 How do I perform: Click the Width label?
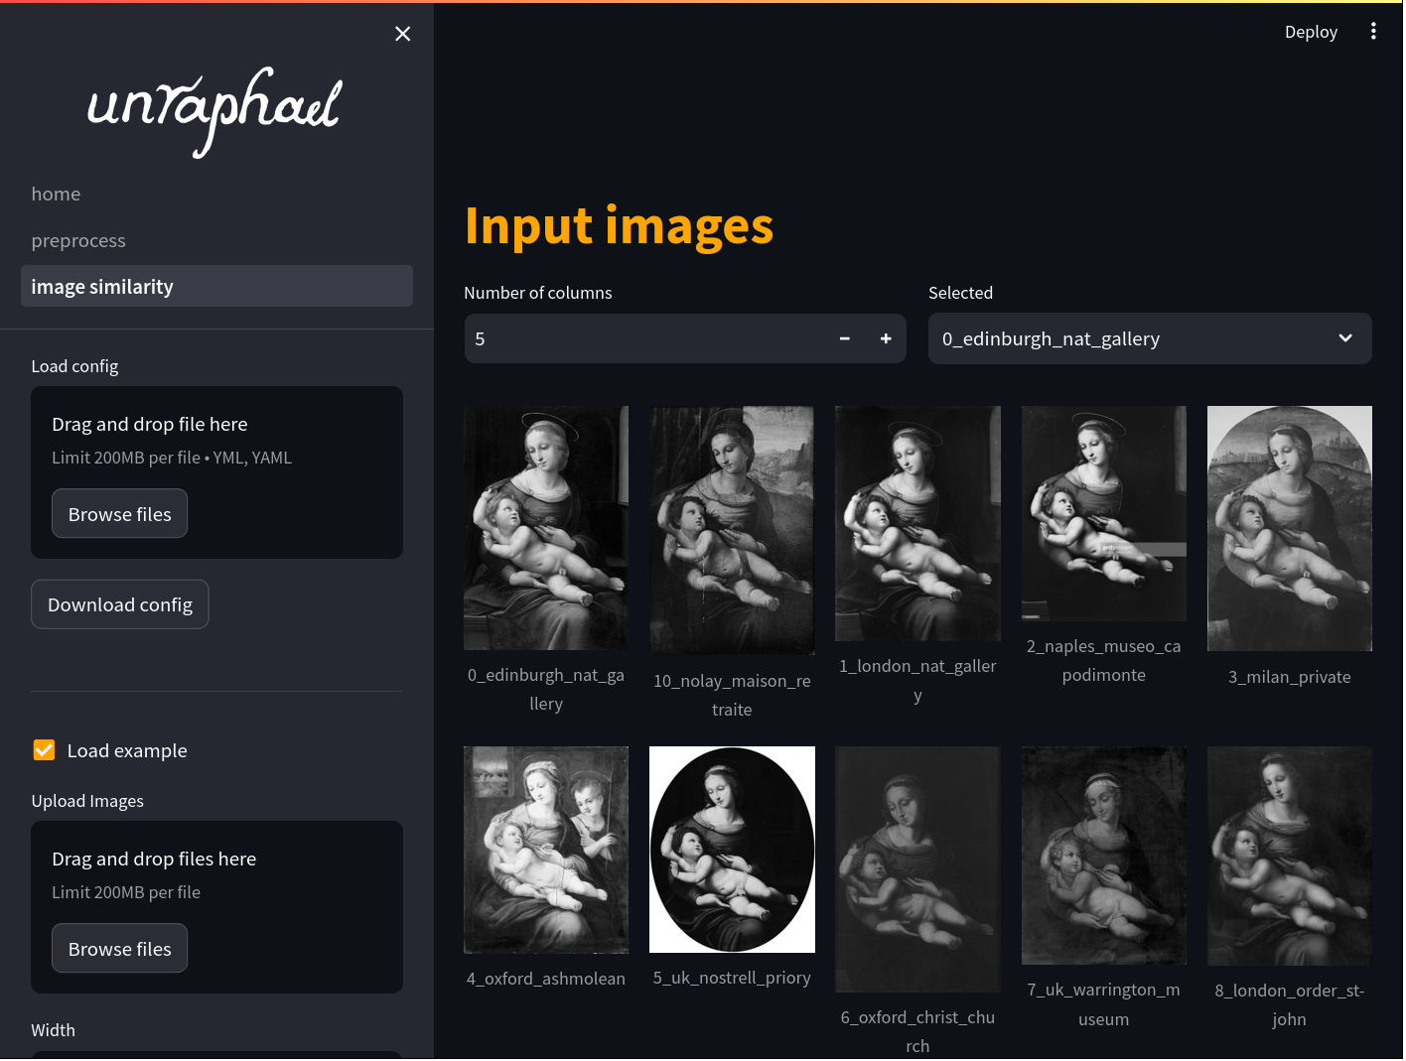tap(54, 1031)
